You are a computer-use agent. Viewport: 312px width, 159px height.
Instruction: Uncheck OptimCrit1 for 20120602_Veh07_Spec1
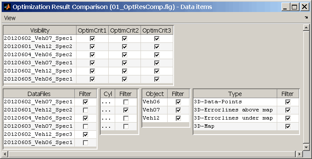coord(92,39)
